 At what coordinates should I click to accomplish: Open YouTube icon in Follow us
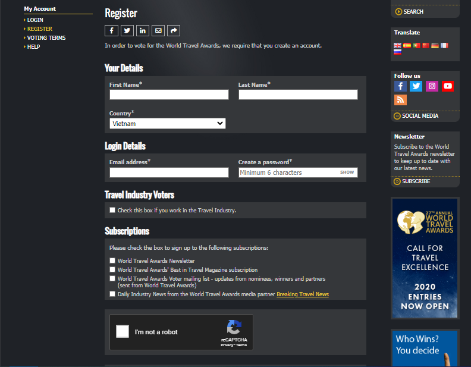[x=448, y=86]
